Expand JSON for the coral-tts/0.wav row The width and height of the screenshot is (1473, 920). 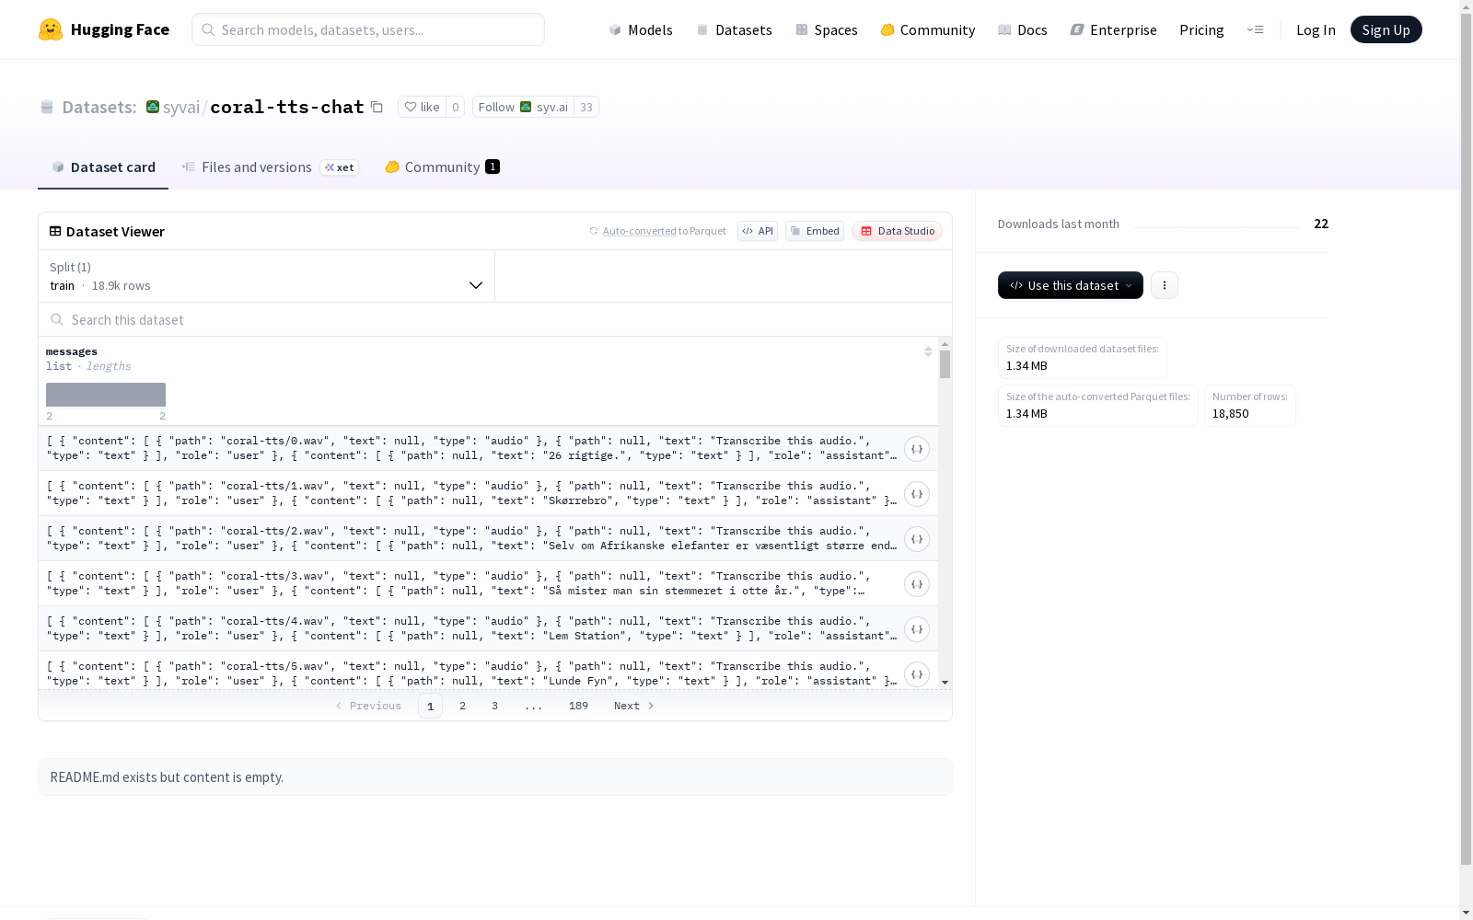point(917,449)
